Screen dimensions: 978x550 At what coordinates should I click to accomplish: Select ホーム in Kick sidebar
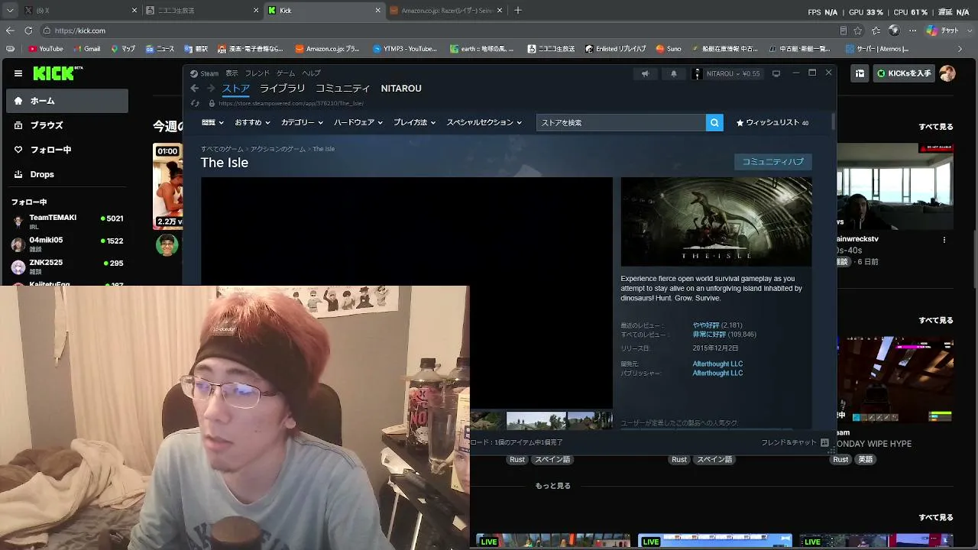click(67, 101)
